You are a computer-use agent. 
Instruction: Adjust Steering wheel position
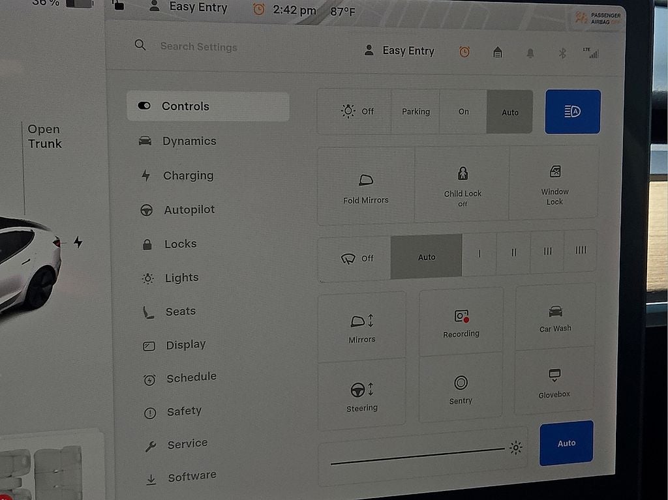click(362, 396)
